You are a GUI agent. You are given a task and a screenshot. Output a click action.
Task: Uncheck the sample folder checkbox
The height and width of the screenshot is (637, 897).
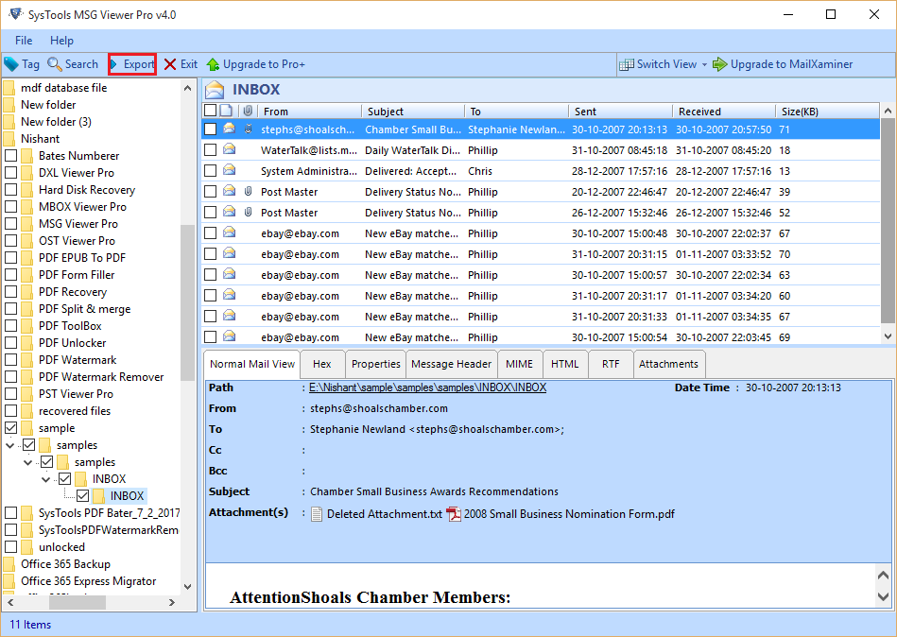tap(11, 427)
